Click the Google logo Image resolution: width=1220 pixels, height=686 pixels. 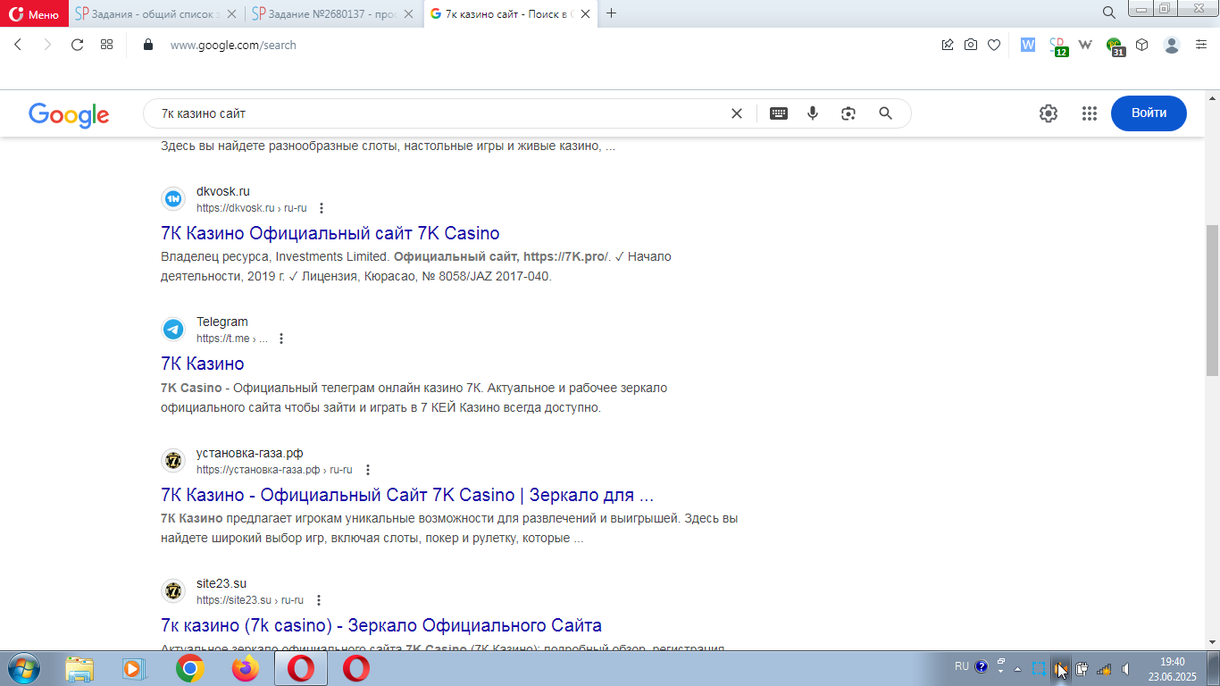(x=69, y=114)
